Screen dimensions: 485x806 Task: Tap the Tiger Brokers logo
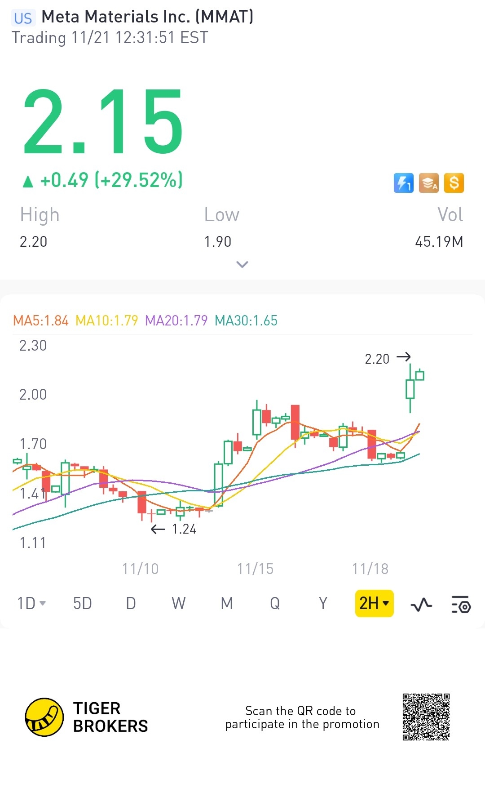[x=87, y=717]
